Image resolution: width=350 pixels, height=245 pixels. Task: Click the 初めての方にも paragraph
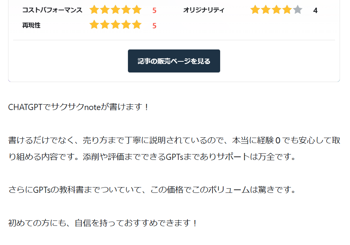click(x=103, y=223)
